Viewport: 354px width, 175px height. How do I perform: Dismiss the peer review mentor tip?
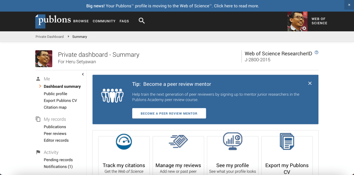tap(310, 83)
